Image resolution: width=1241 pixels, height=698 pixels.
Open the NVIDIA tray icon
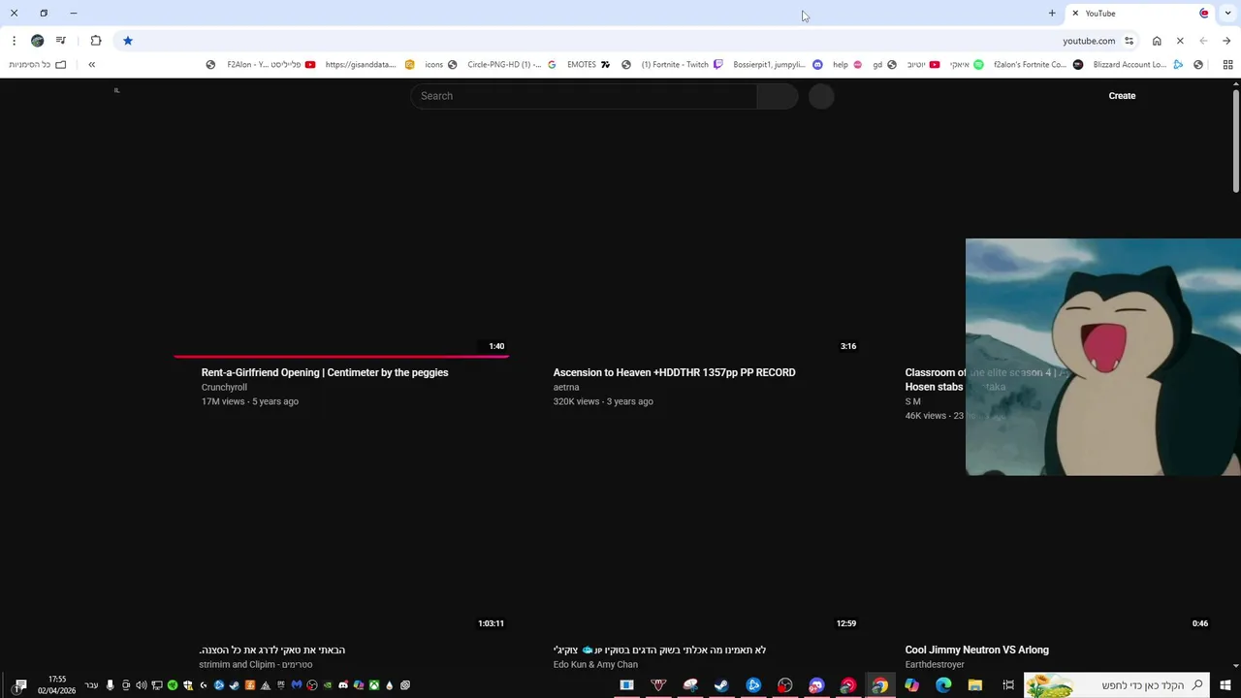(328, 685)
